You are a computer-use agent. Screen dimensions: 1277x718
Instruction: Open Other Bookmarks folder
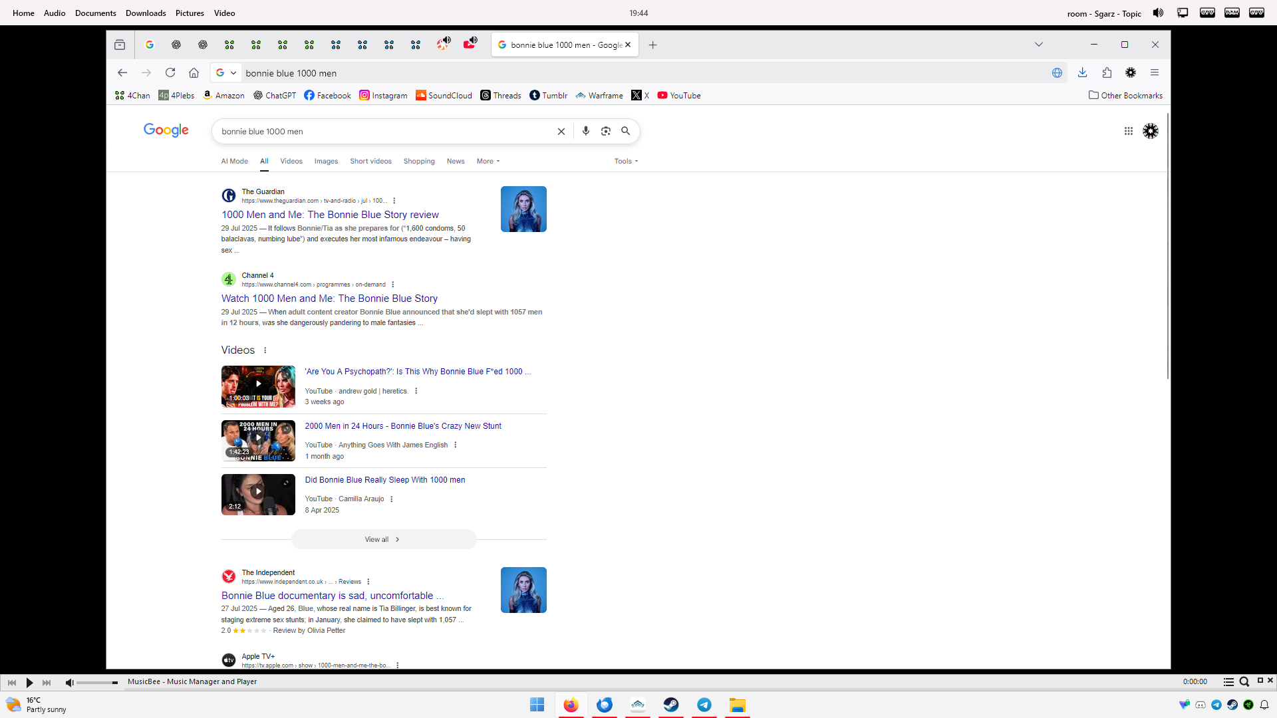[x=1125, y=96]
